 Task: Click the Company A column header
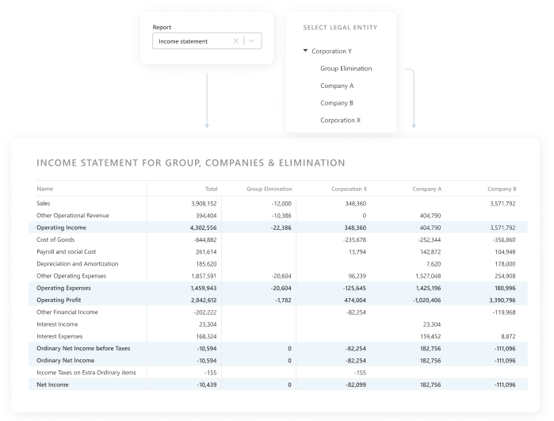427,189
